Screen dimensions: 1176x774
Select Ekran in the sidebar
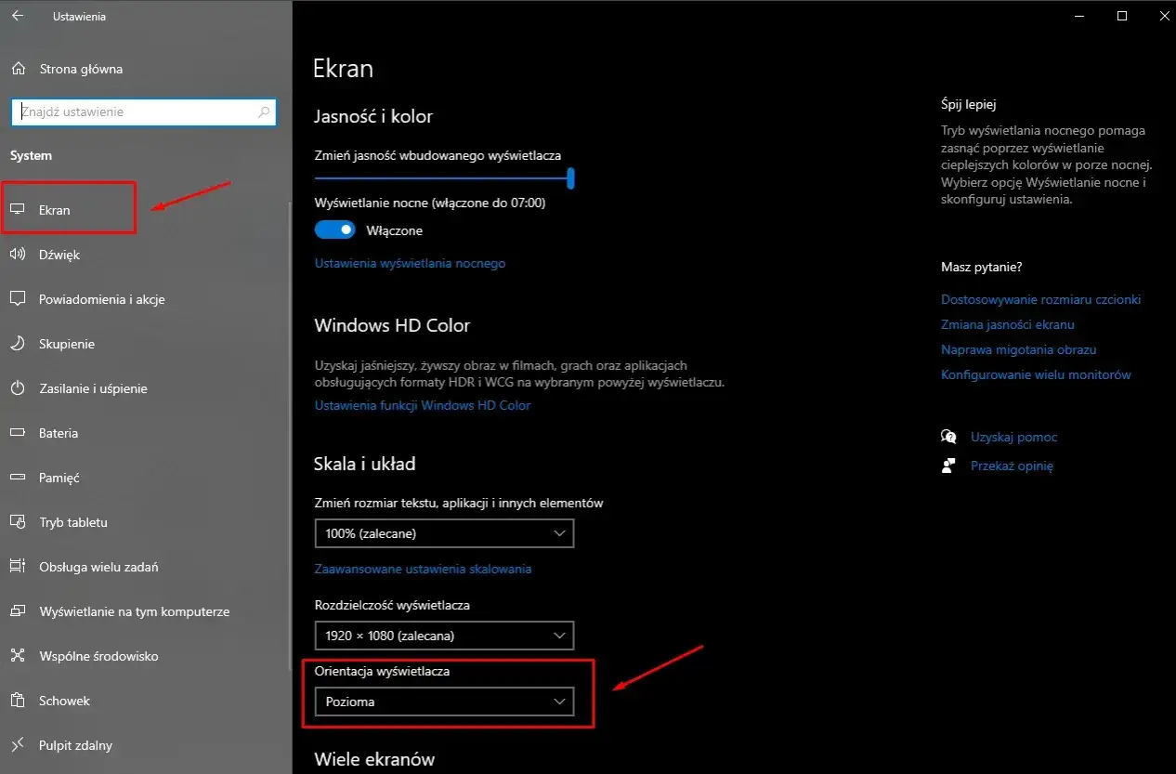(55, 210)
